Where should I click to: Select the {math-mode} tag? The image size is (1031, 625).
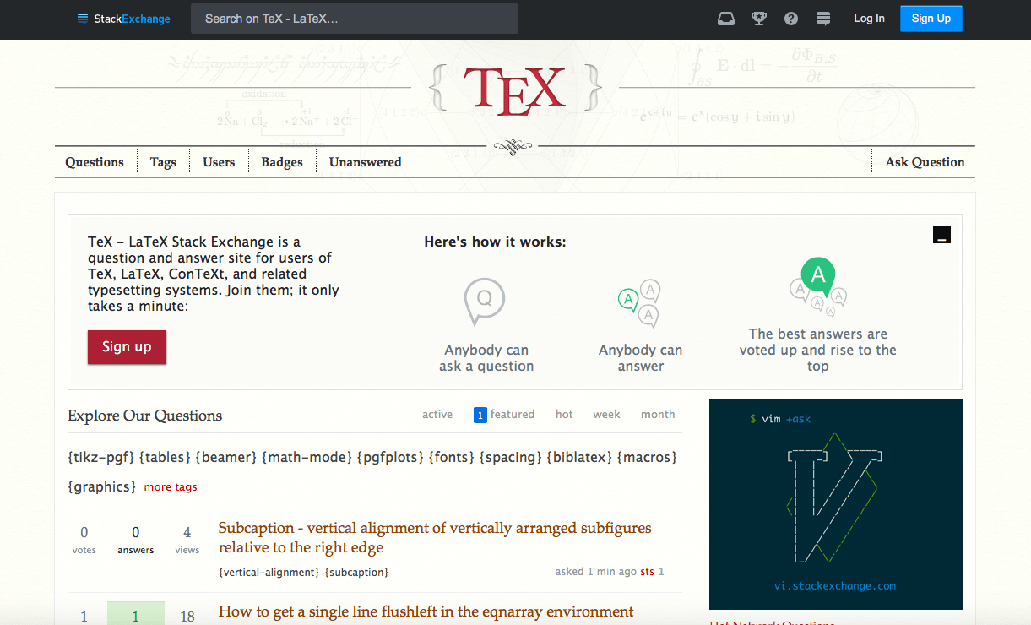[307, 457]
